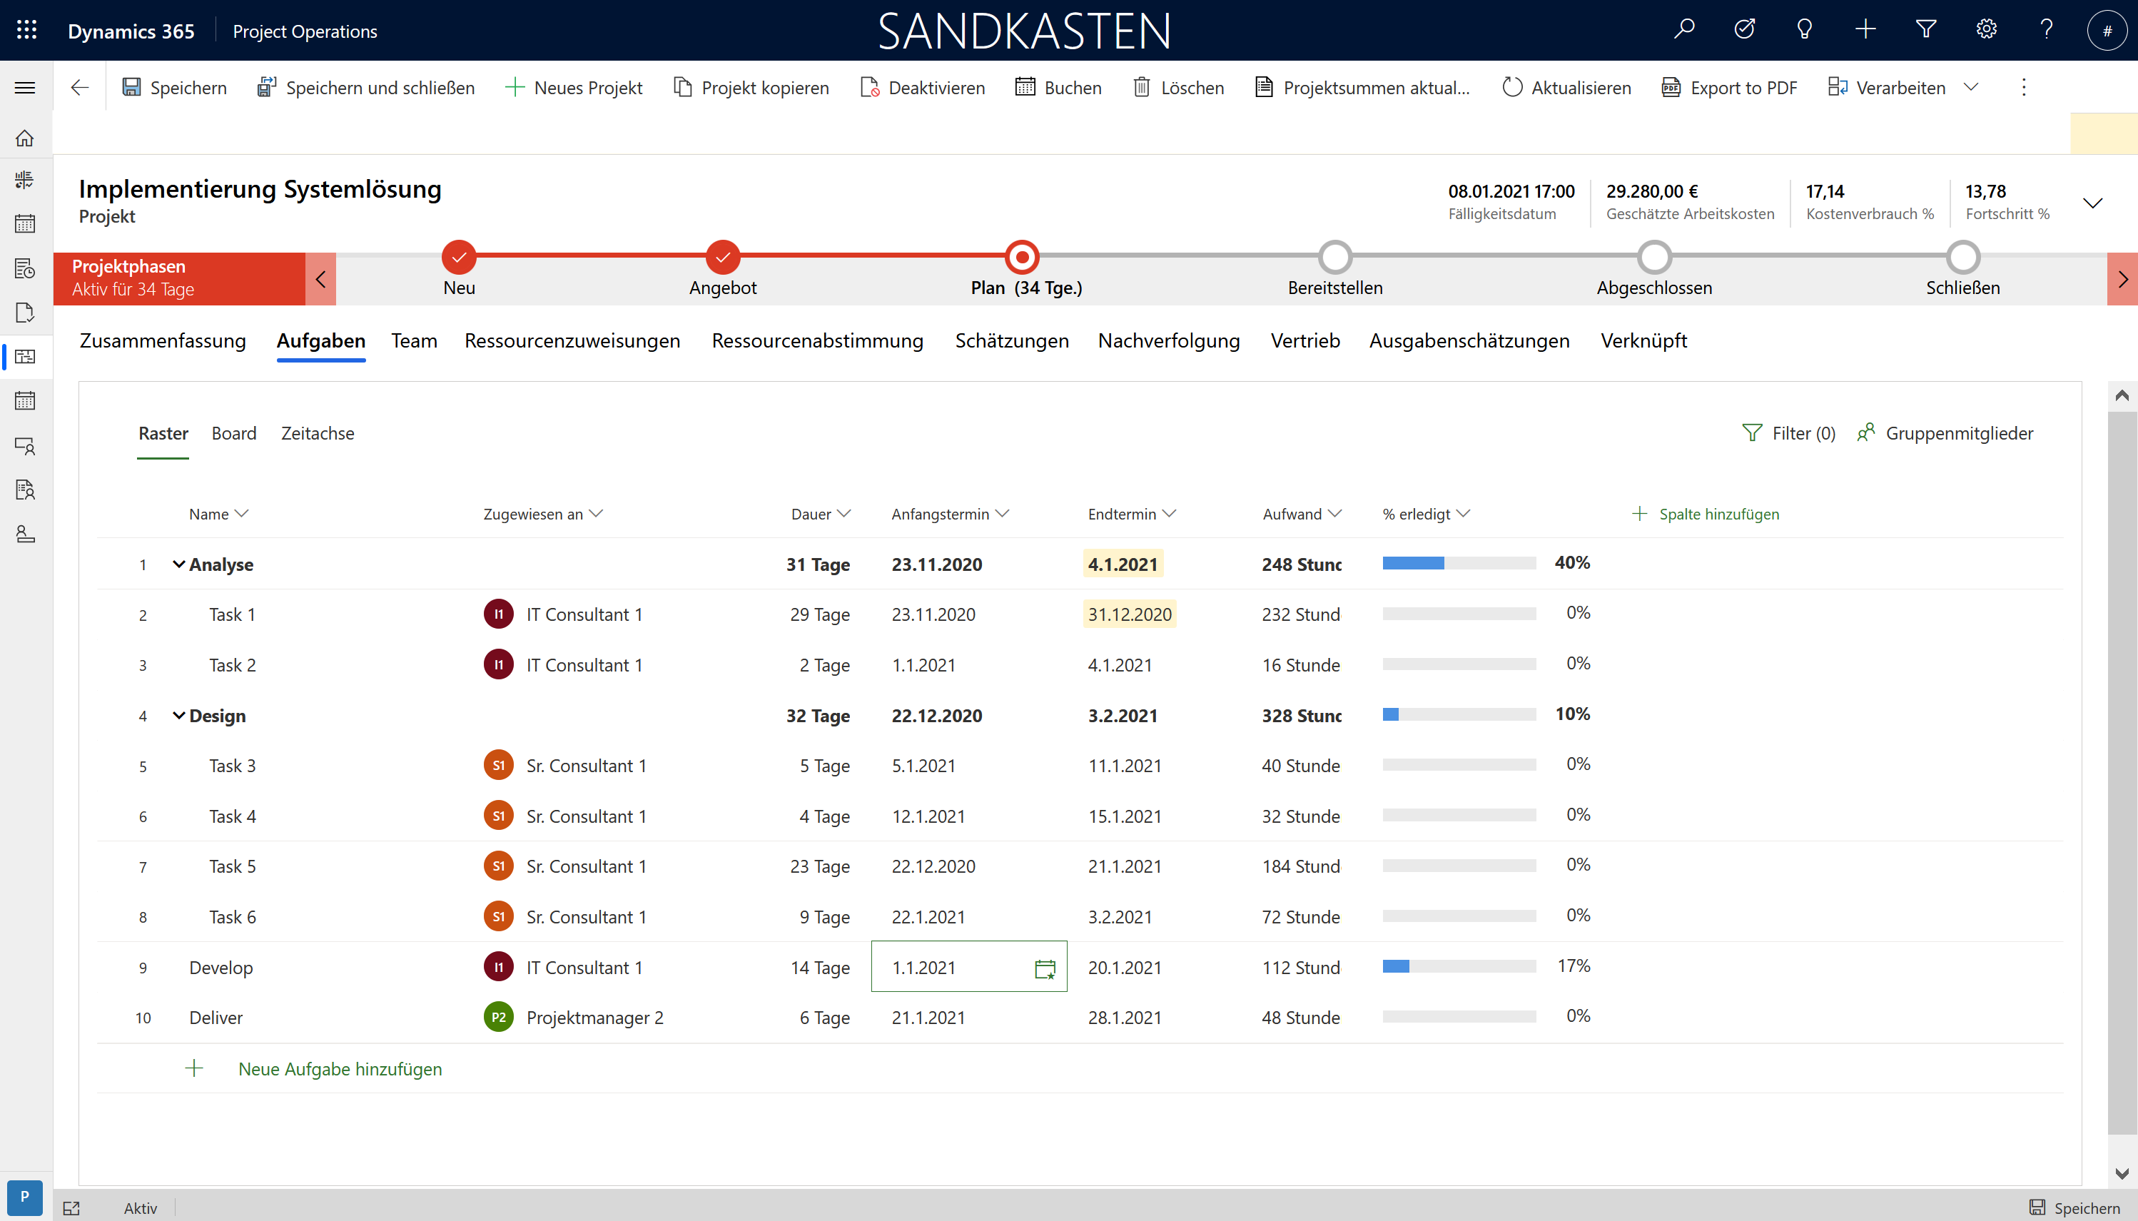Click the Develop 17% progress bar
2138x1221 pixels.
(x=1459, y=966)
